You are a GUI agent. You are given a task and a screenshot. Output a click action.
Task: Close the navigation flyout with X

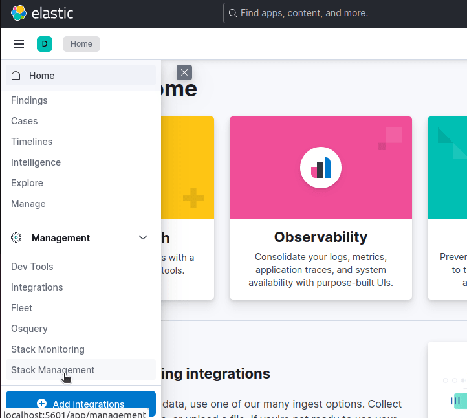[x=184, y=72]
